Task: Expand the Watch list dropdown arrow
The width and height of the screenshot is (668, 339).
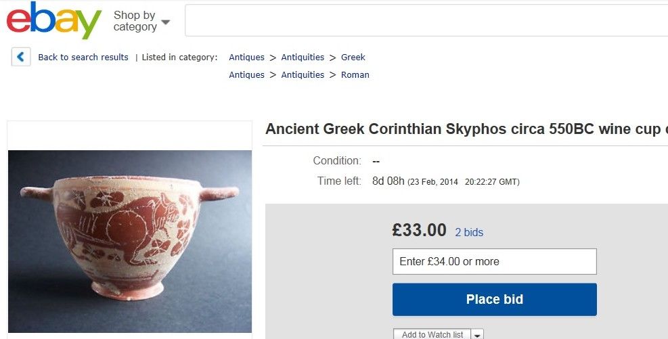Action: tap(478, 334)
